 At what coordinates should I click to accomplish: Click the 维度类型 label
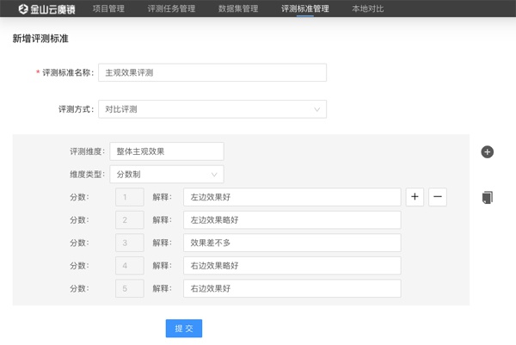pos(87,174)
